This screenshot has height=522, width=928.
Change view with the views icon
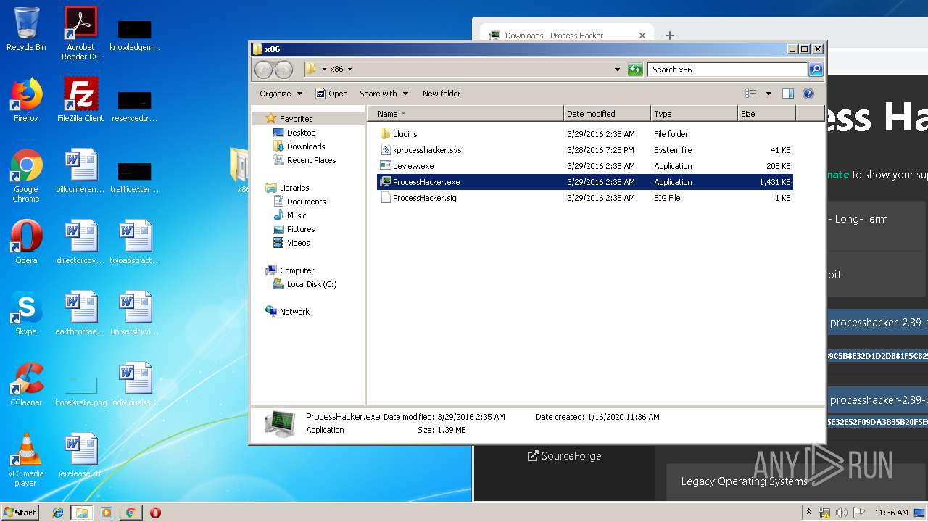click(x=751, y=94)
